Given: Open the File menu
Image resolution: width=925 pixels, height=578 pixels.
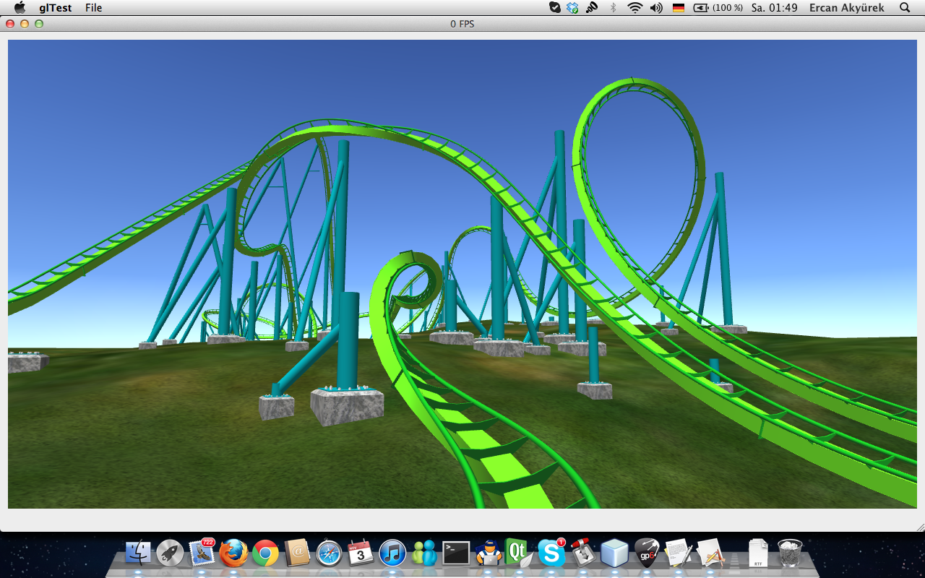Looking at the screenshot, I should pos(93,8).
